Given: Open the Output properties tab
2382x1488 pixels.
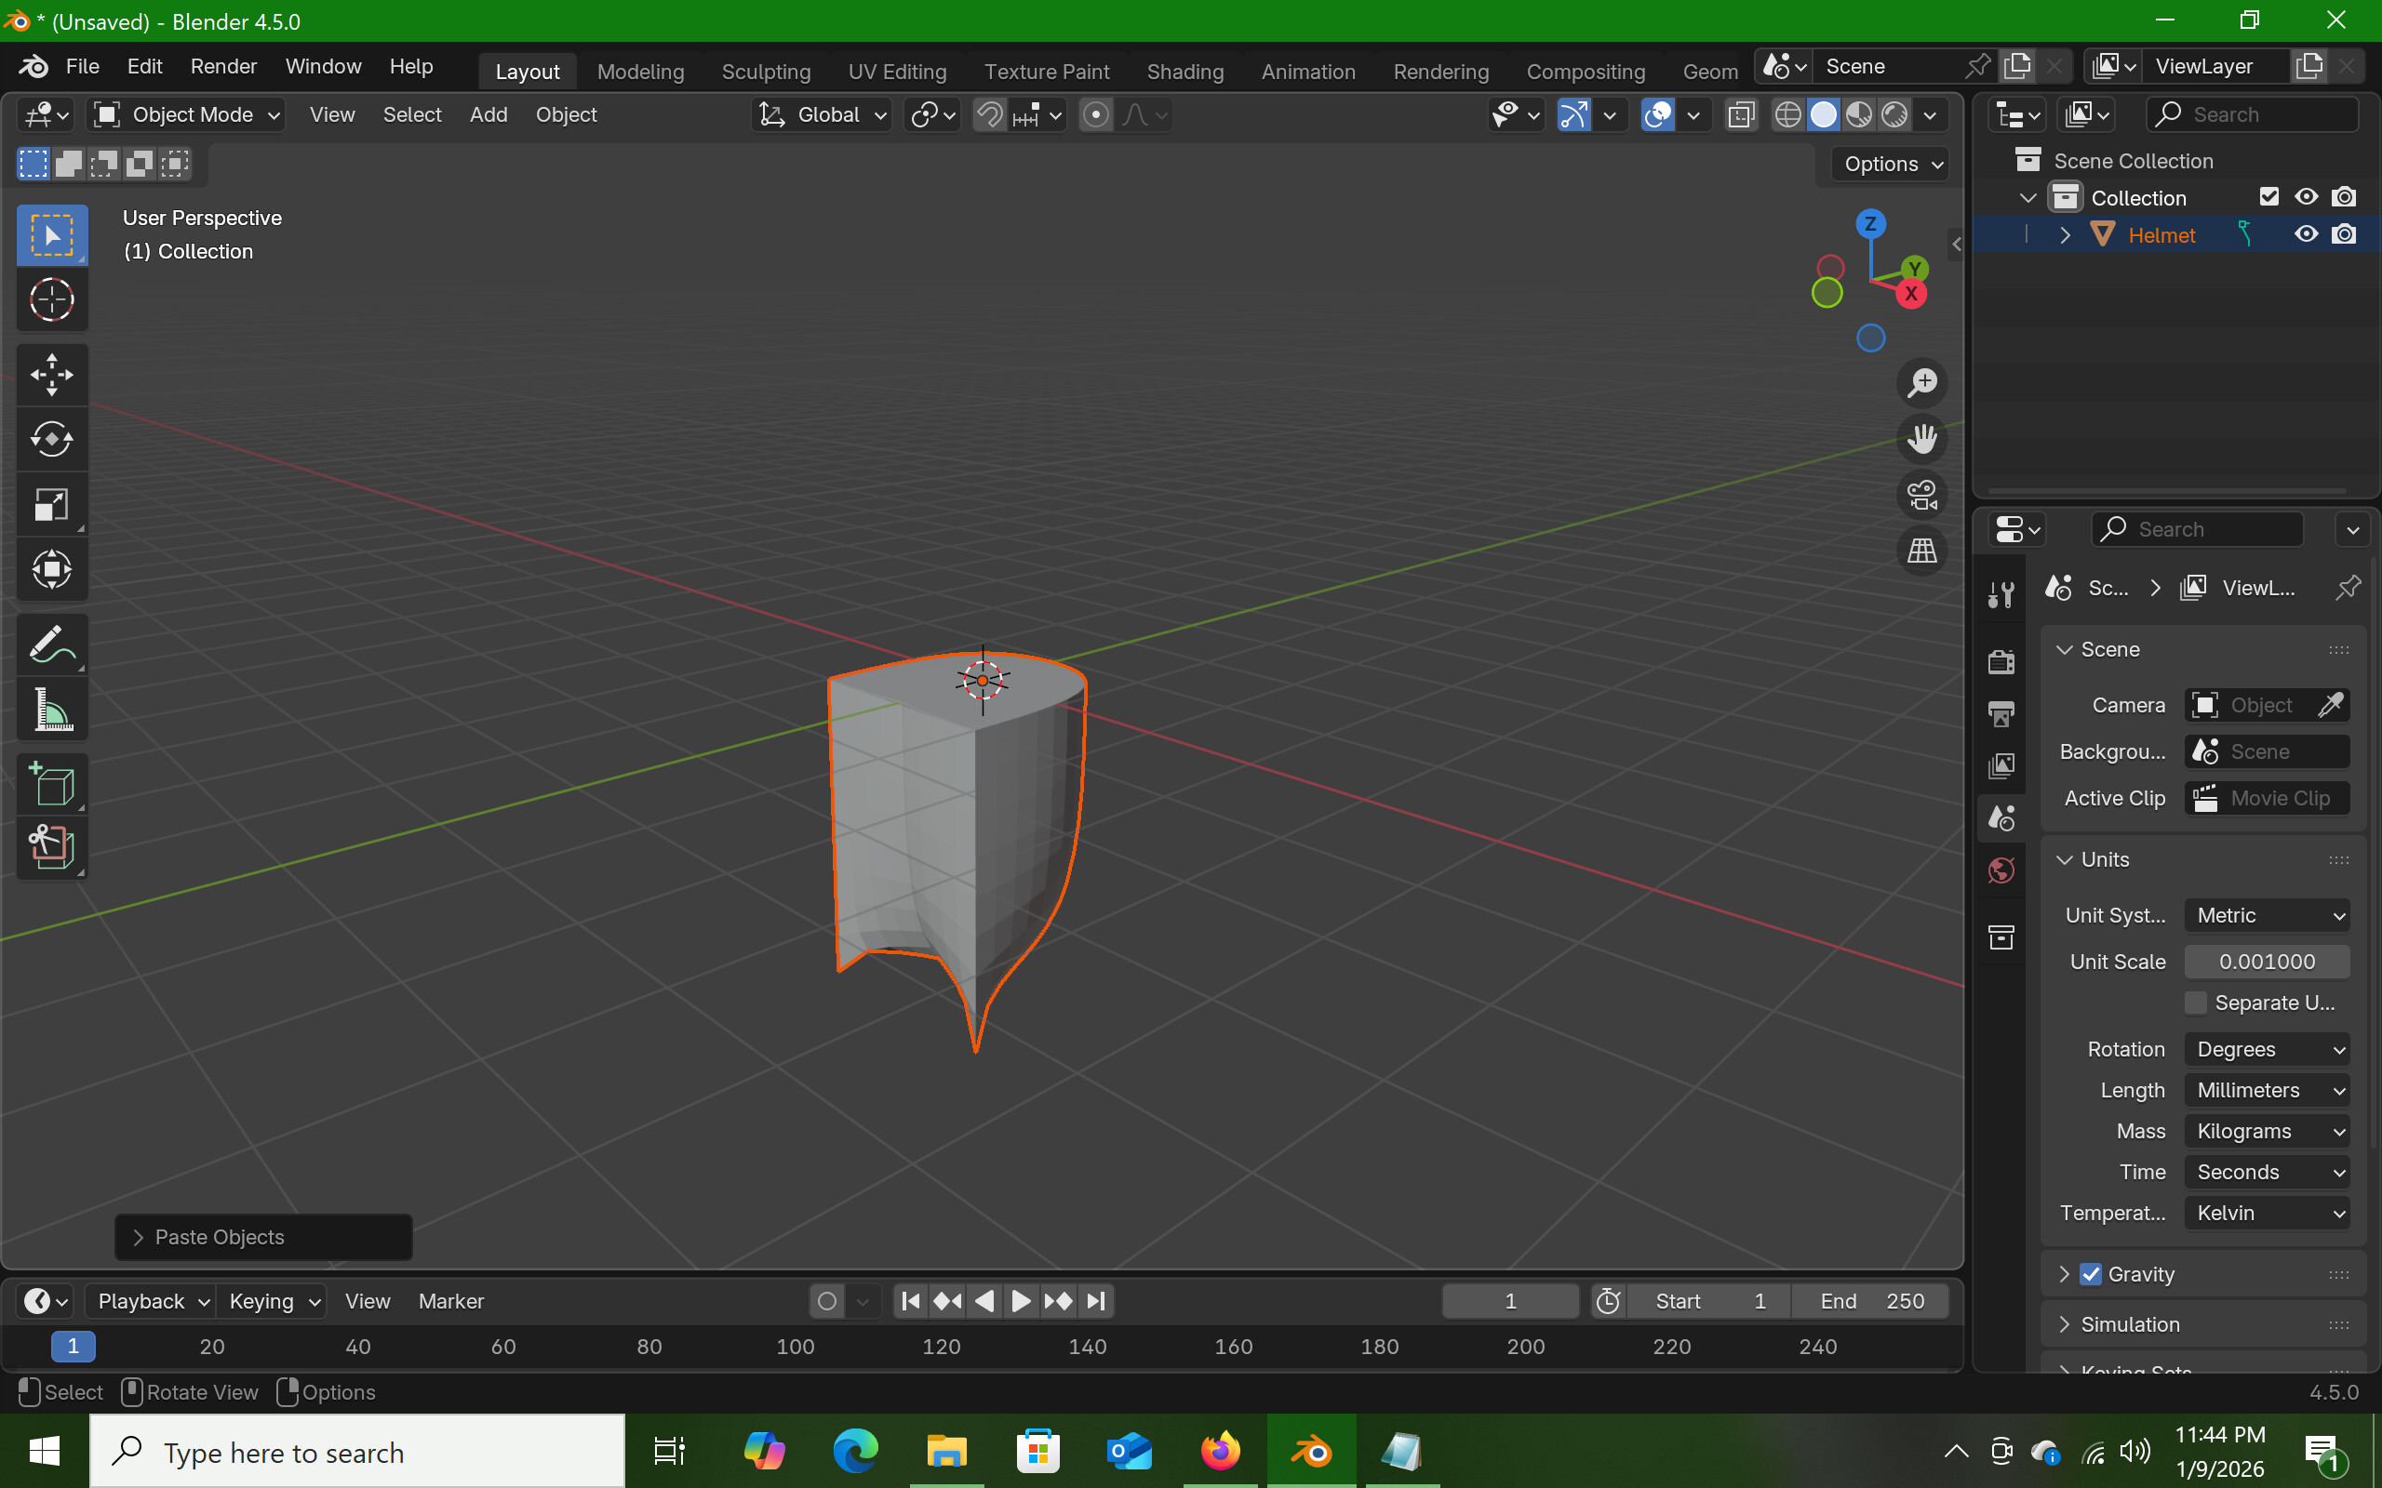Looking at the screenshot, I should click(x=2001, y=713).
